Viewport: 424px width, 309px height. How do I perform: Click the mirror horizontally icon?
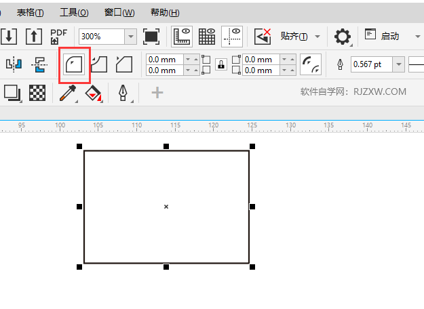coord(14,64)
